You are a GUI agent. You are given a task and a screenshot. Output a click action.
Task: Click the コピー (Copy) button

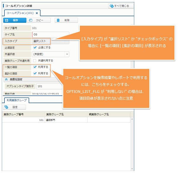click(x=39, y=20)
